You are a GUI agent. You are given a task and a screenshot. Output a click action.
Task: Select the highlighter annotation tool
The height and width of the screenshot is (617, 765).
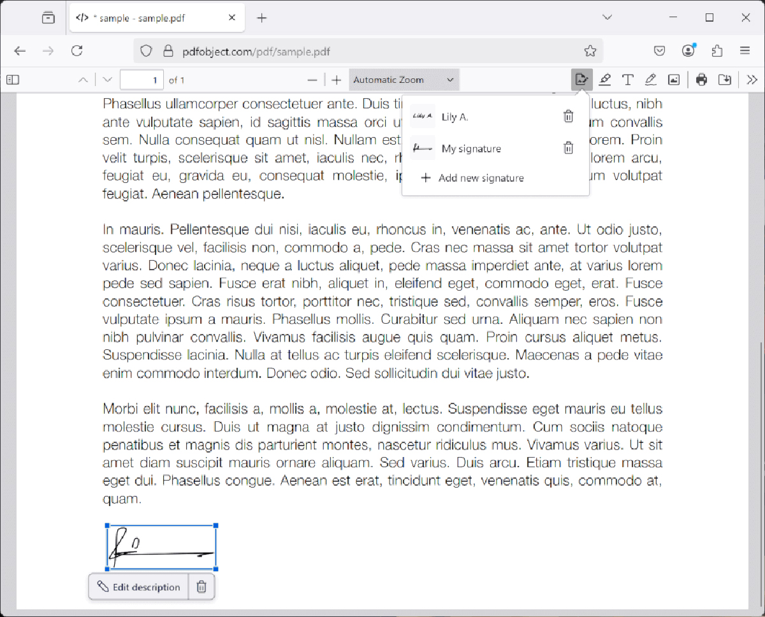point(604,79)
